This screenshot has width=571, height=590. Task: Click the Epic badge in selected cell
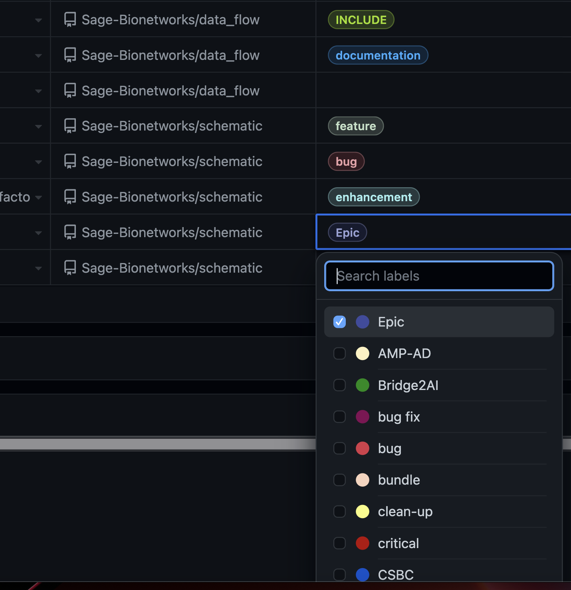[x=347, y=232]
